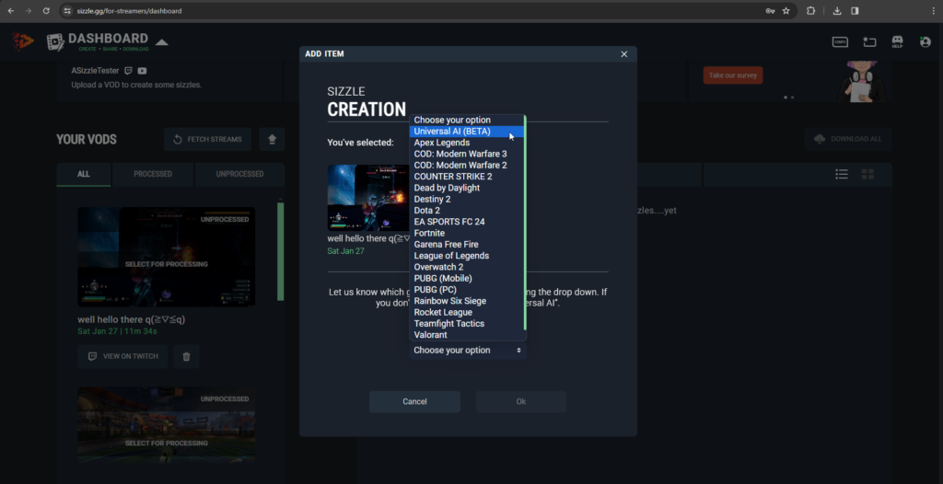The height and width of the screenshot is (484, 943).
Task: Click the Comps icon in header
Action: pos(840,41)
